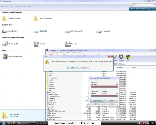Screen dimensions: 156x125
Task: Open the Help menu in My Computer
Action: 29,6
